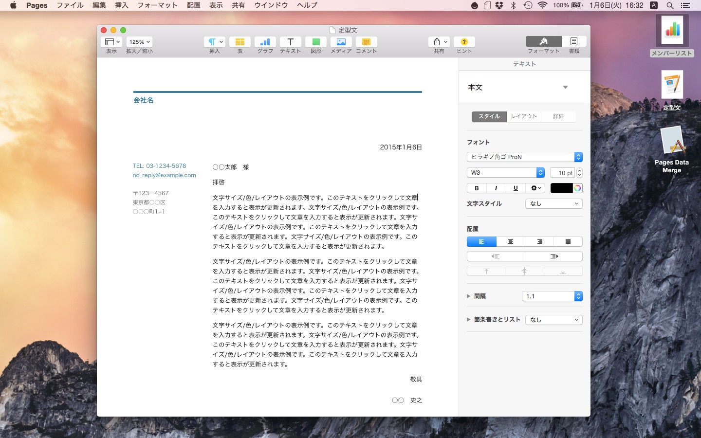Open the Time Machine menu bar icon
Image resolution: width=701 pixels, height=438 pixels.
(528, 5)
